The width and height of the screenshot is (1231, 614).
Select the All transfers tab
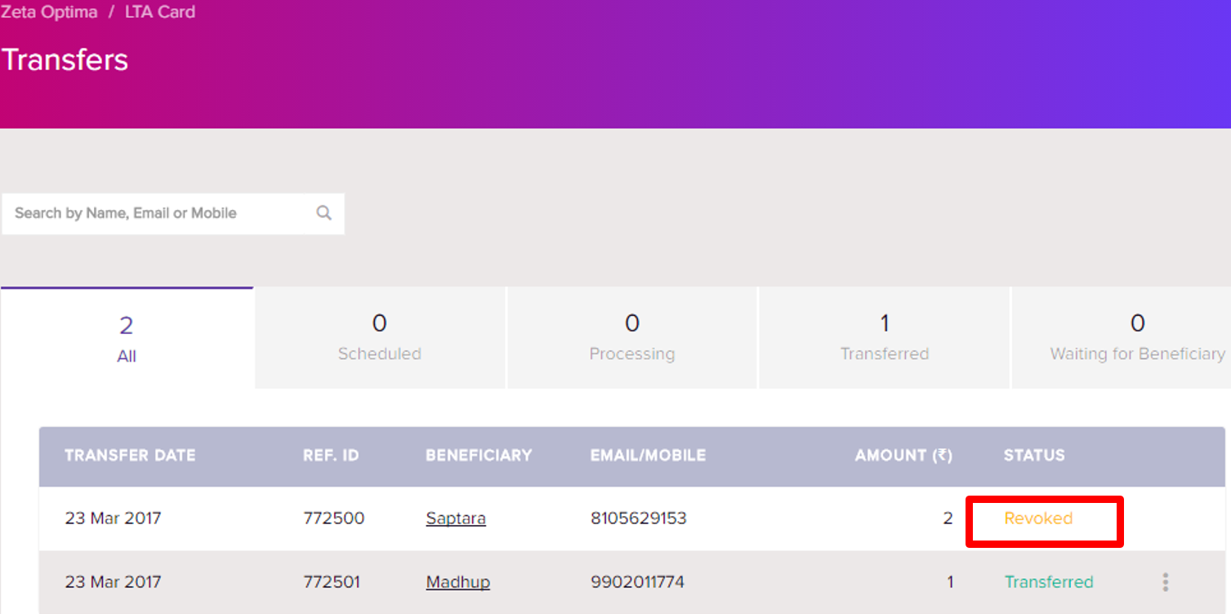pos(127,339)
